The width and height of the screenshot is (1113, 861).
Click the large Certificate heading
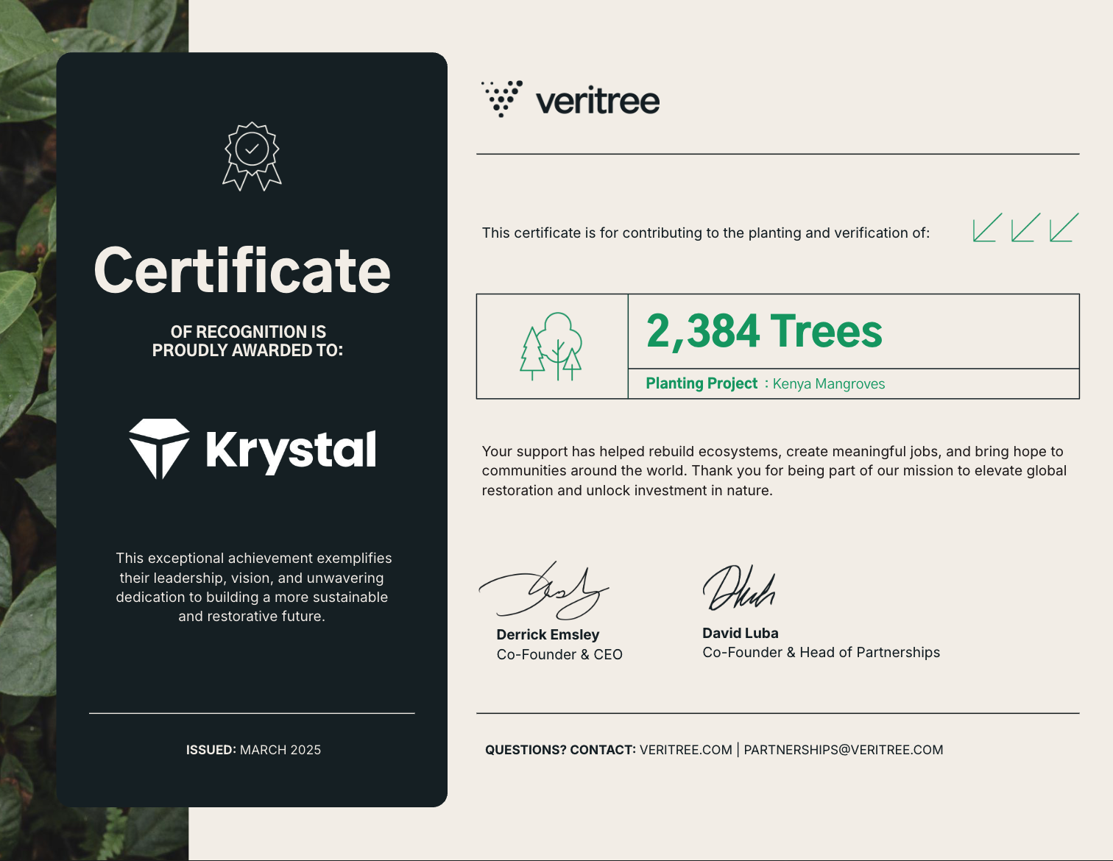242,270
